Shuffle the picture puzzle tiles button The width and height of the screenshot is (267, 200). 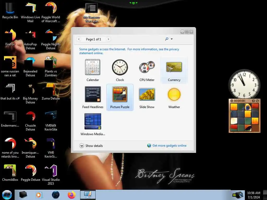pos(257,101)
